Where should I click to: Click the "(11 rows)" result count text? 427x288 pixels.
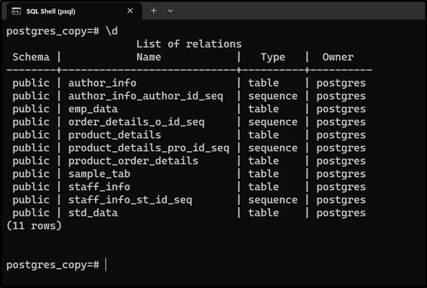pos(34,226)
